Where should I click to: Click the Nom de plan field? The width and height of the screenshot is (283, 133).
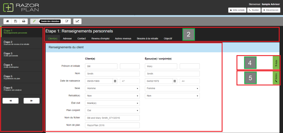coord(112,125)
